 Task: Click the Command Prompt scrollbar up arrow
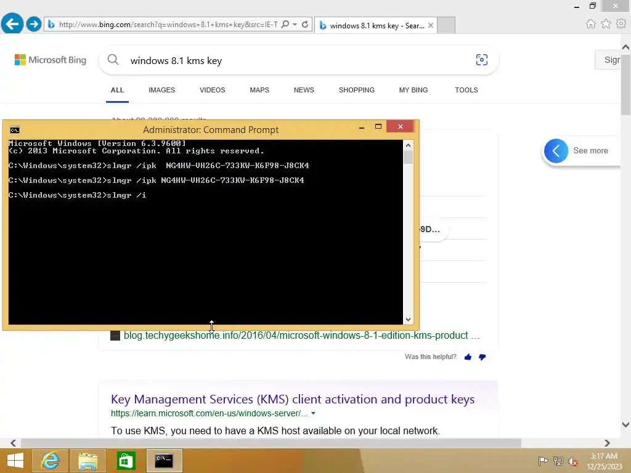[408, 145]
